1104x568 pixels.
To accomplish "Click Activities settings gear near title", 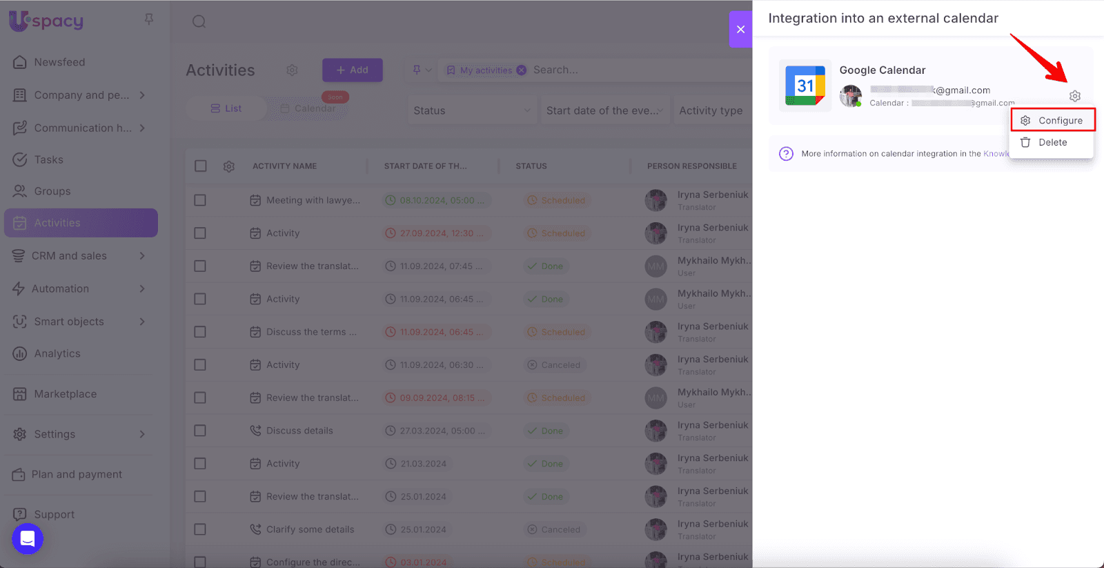I will 292,70.
